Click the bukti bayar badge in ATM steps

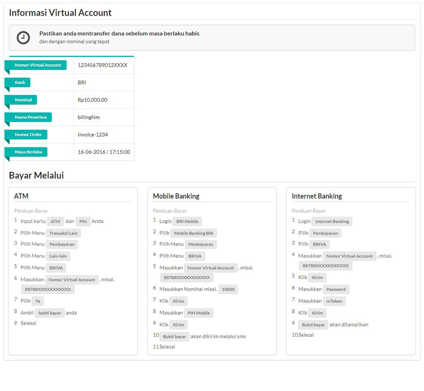coord(50,313)
